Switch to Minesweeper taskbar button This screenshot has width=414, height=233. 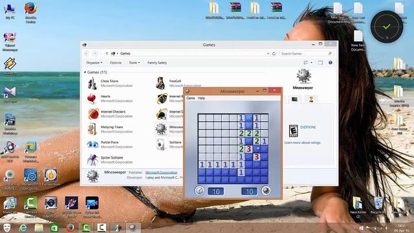pos(133,227)
